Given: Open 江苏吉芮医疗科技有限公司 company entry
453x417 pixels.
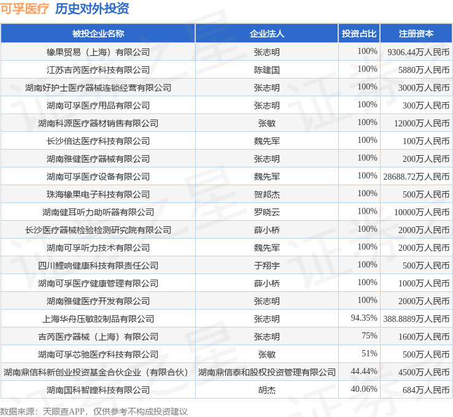Looking at the screenshot, I should [x=98, y=70].
